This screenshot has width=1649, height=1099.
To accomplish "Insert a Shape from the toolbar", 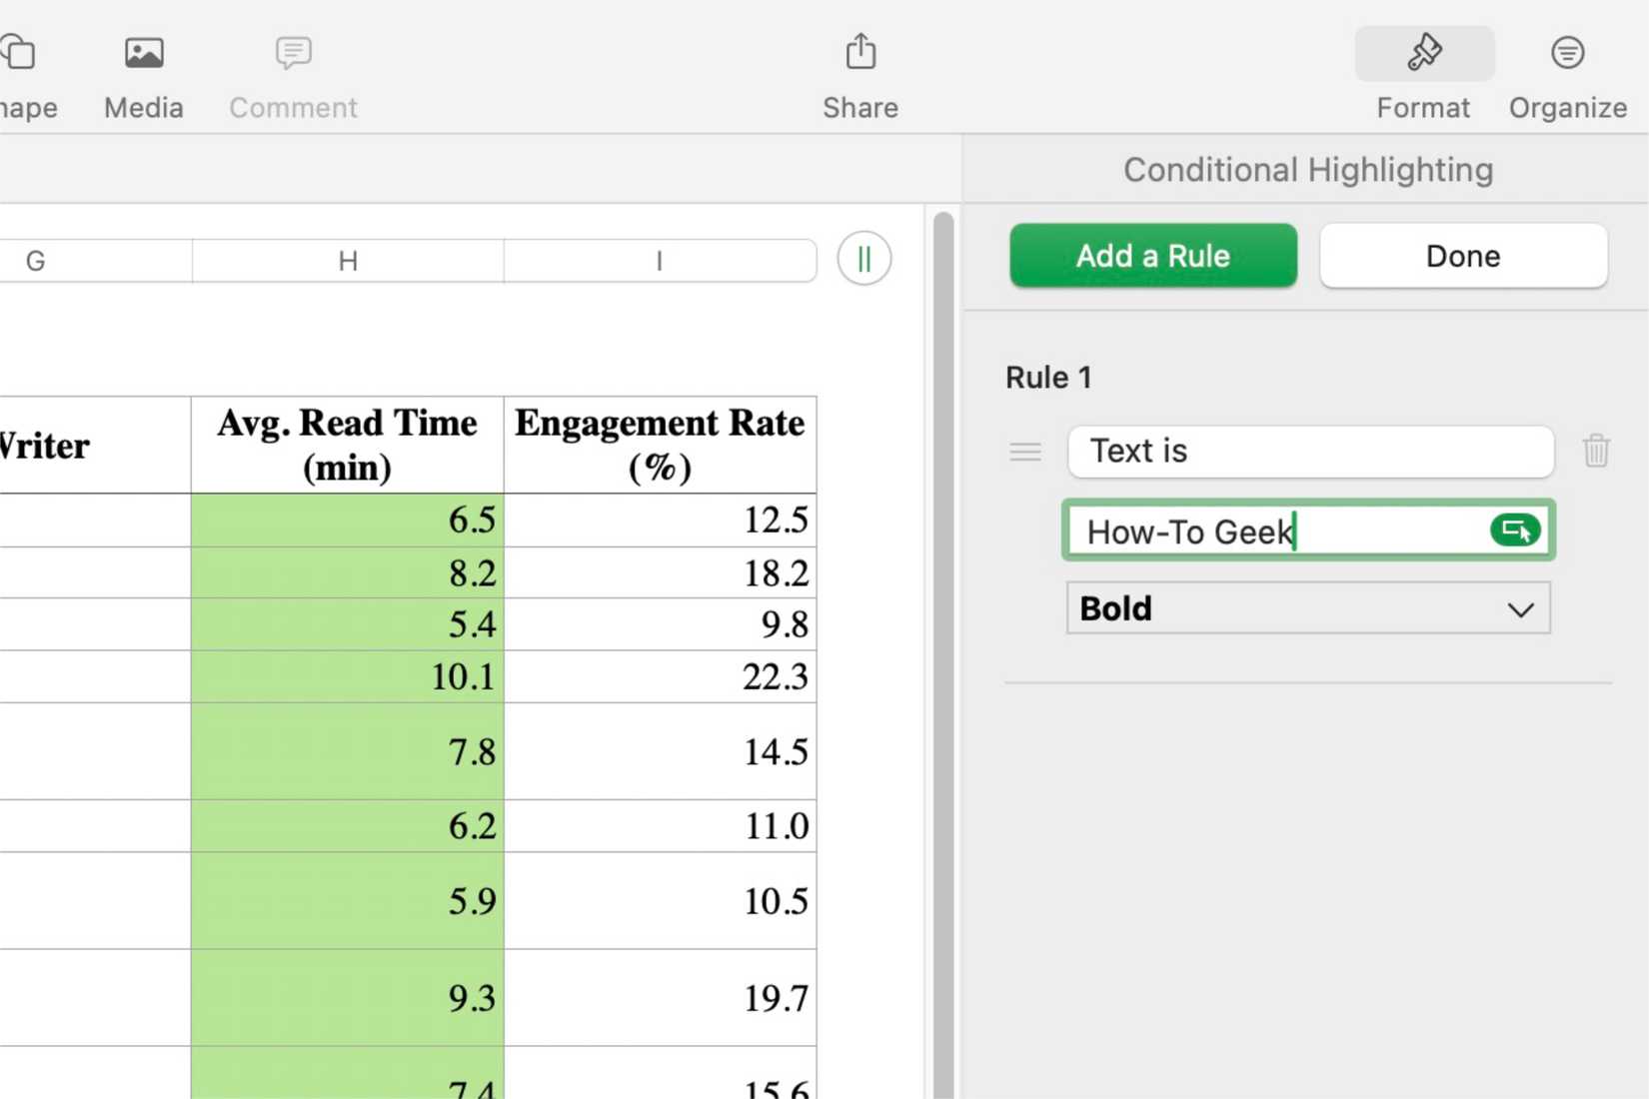I will pyautogui.click(x=18, y=53).
